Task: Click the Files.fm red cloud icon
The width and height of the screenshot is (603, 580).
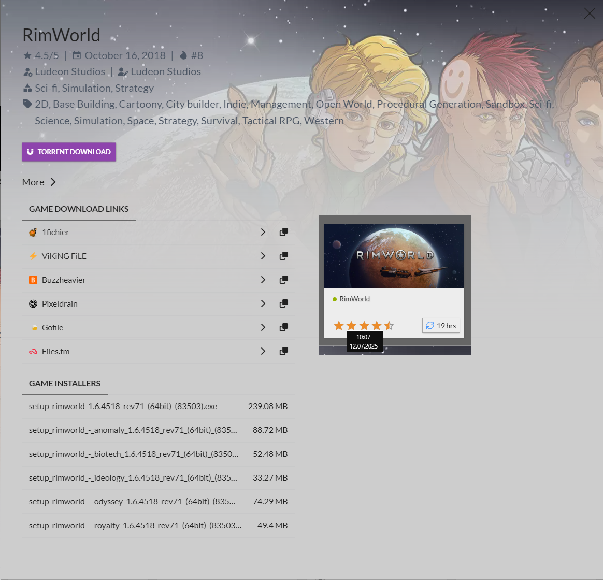Action: 33,351
